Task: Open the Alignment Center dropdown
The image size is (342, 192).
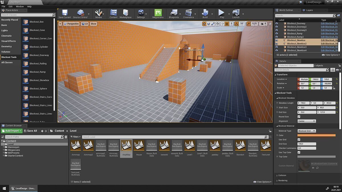Action: tap(306, 121)
